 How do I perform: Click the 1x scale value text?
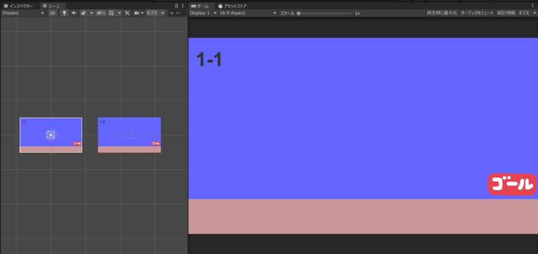point(357,13)
